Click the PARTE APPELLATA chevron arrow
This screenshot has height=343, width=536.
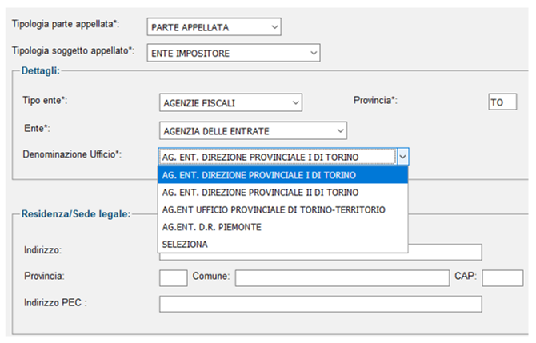[274, 27]
